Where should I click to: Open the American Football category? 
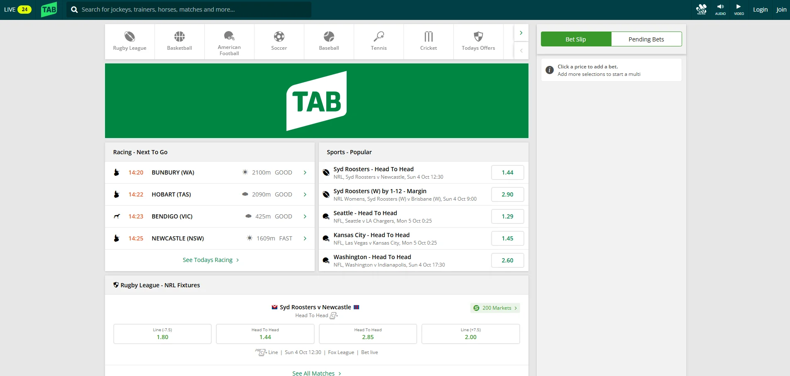click(229, 41)
